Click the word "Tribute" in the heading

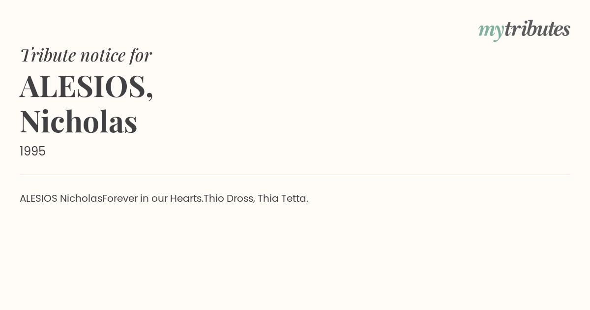(x=48, y=55)
